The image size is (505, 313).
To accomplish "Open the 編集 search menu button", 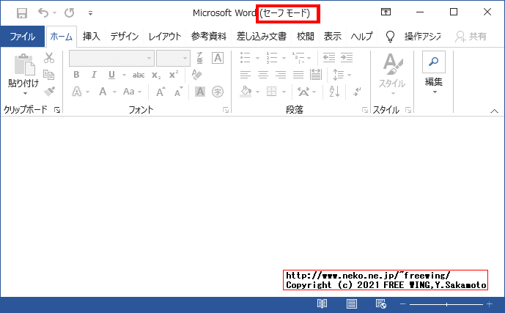I will [433, 73].
